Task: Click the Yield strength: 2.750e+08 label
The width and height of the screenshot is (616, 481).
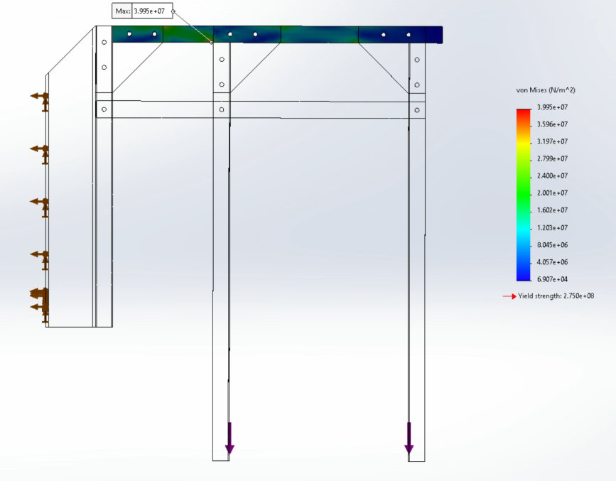Action: [x=556, y=296]
